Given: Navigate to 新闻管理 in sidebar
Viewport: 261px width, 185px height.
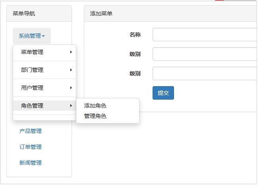Looking at the screenshot, I should 31,163.
